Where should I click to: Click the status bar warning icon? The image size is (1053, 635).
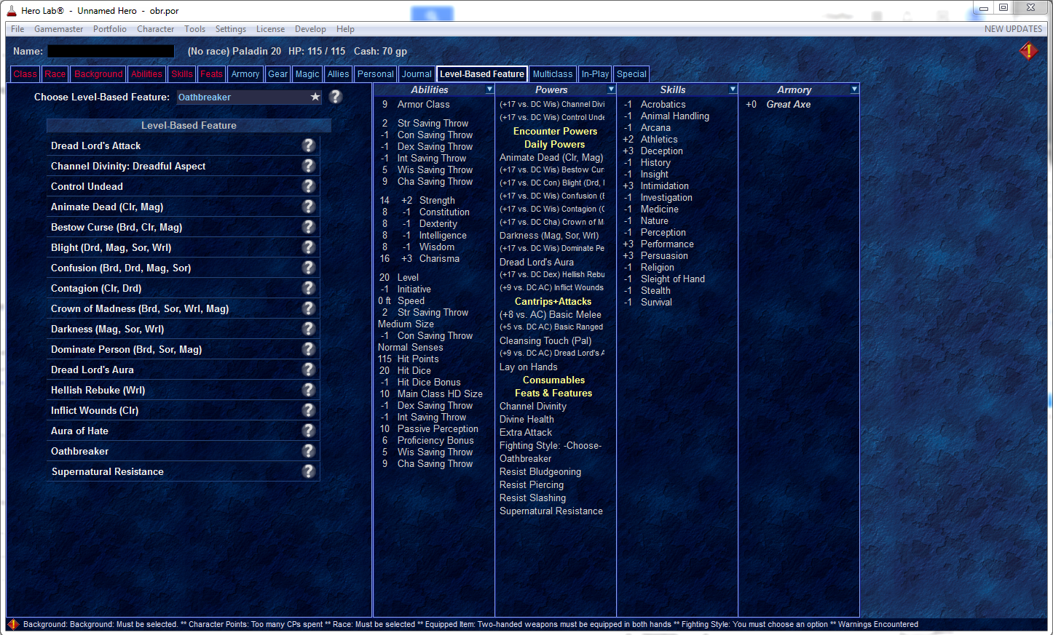click(13, 624)
